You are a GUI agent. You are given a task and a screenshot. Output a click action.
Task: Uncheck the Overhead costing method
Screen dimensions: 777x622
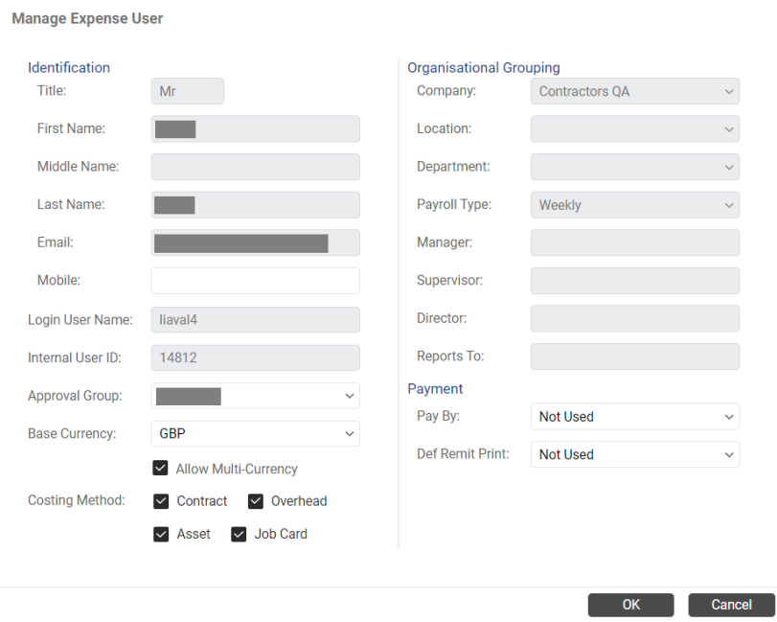tap(255, 501)
